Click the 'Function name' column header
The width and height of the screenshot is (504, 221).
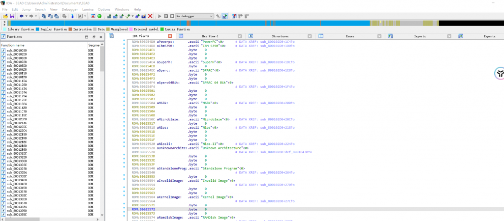point(12,45)
